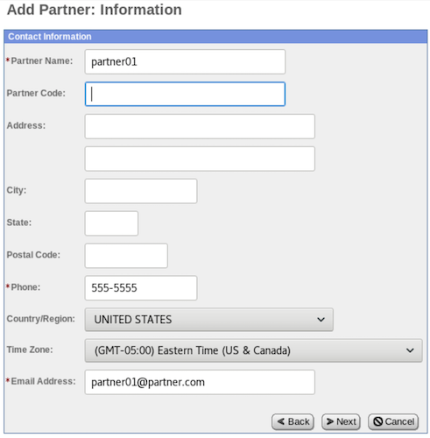The width and height of the screenshot is (430, 438).
Task: Click the State input box
Action: coord(111,223)
